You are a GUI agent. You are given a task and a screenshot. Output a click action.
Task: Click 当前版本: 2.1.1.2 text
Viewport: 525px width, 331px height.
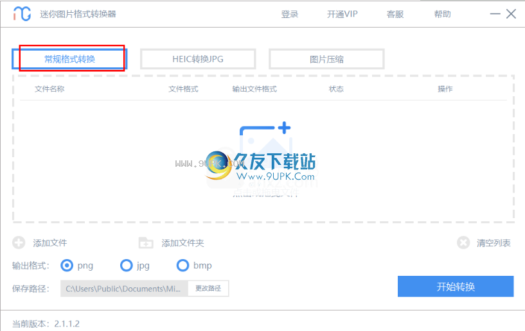click(46, 324)
